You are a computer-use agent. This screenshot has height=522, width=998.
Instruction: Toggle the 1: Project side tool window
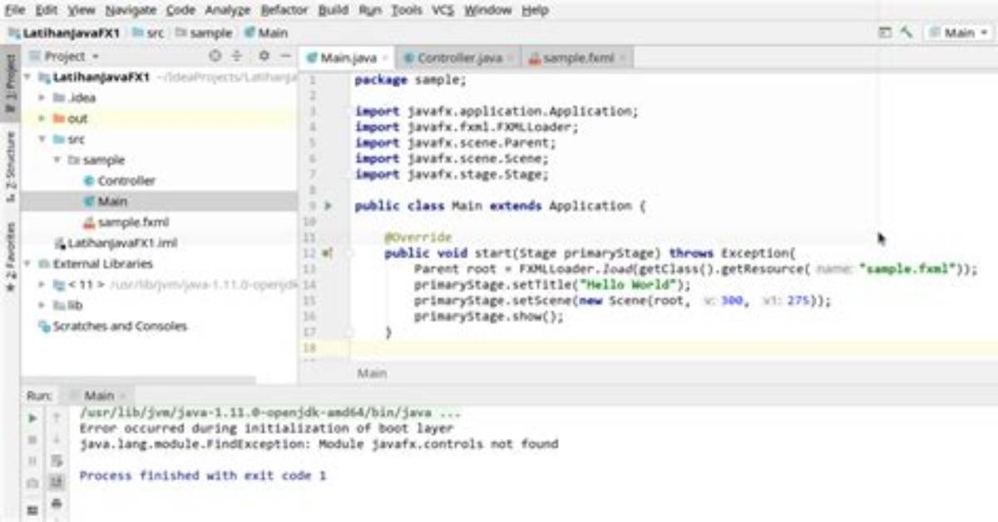[x=10, y=86]
